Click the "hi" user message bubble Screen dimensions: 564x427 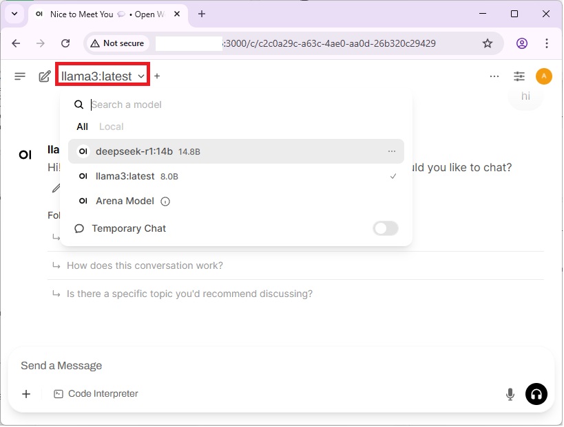point(525,96)
